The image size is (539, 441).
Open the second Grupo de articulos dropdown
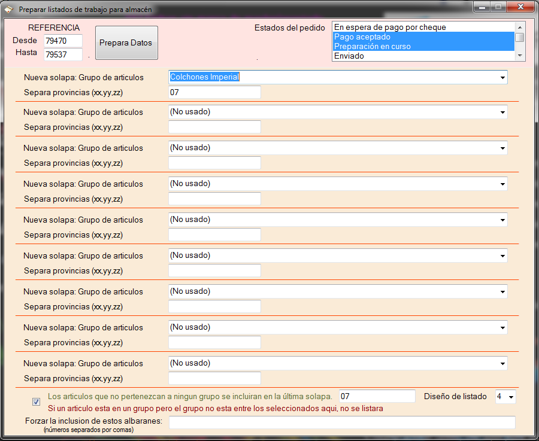502,112
